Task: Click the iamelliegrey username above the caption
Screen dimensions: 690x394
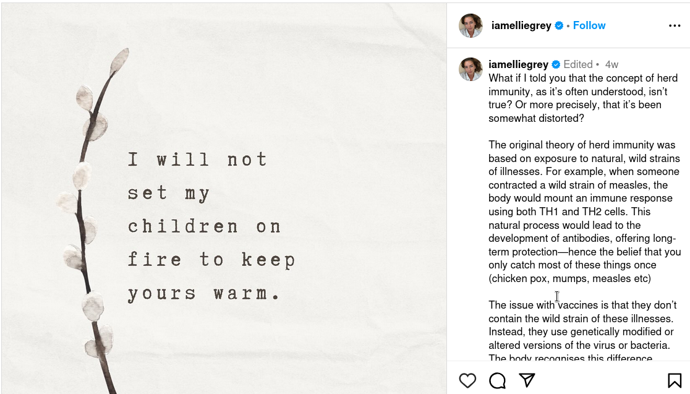Action: coord(518,64)
